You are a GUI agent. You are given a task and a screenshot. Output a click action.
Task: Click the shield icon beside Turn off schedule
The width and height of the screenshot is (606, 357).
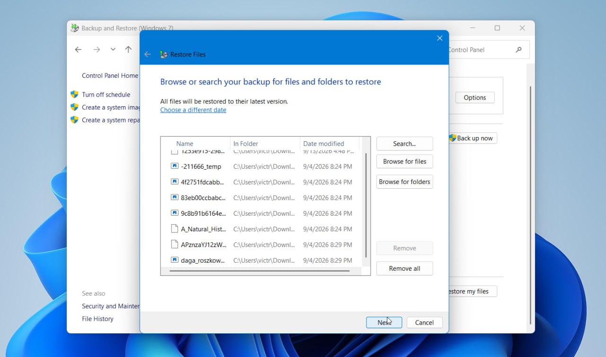pyautogui.click(x=74, y=94)
